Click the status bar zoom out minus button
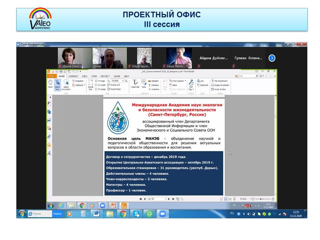320x240 pixels. tap(253, 199)
